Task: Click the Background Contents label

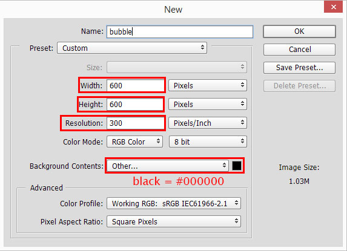Action: 67,166
